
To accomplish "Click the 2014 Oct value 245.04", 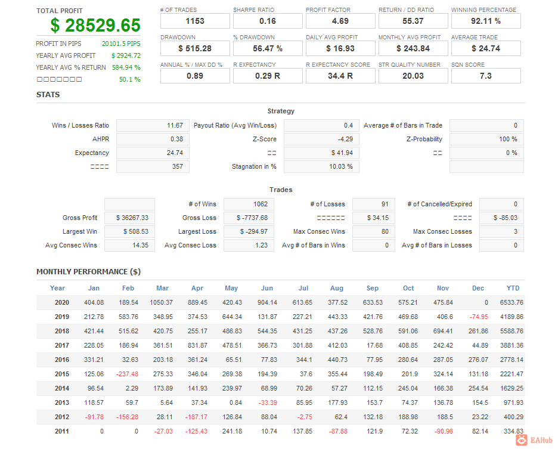I will coord(408,388).
